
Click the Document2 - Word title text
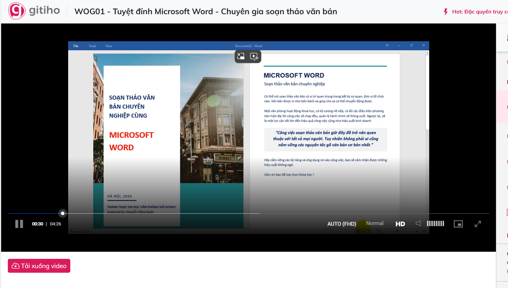click(x=248, y=46)
